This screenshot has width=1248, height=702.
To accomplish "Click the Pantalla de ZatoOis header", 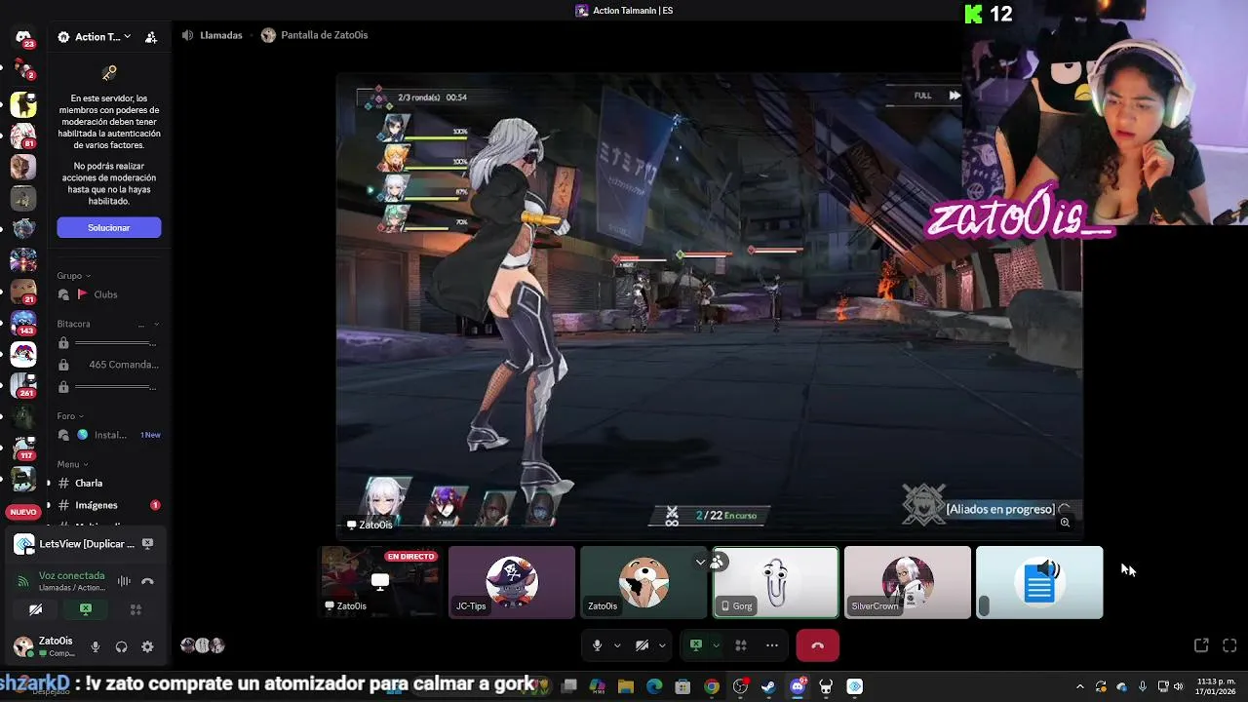I will tap(315, 35).
